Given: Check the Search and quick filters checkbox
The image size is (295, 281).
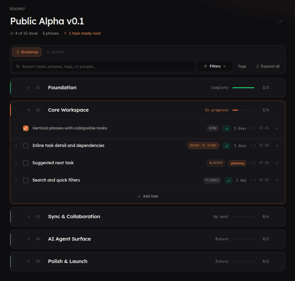Looking at the screenshot, I should point(26,180).
